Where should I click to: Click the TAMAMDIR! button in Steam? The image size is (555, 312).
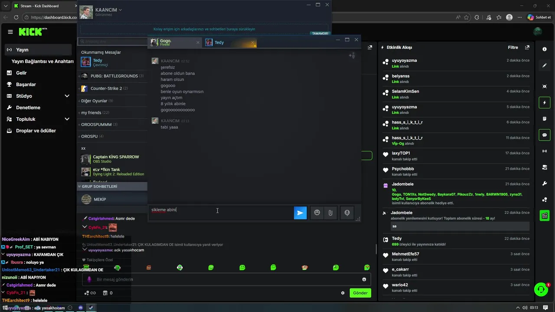tap(320, 33)
